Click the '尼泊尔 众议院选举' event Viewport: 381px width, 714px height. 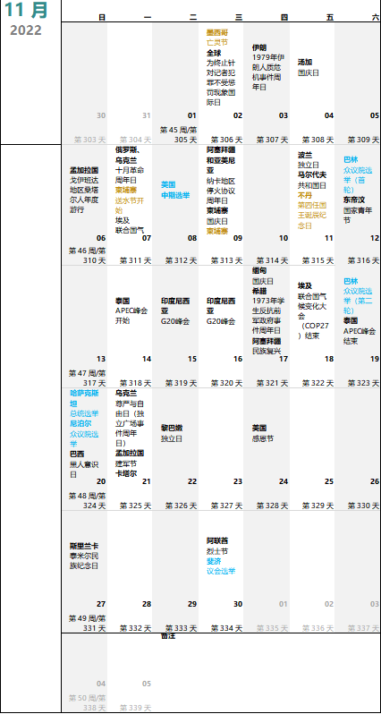click(84, 433)
